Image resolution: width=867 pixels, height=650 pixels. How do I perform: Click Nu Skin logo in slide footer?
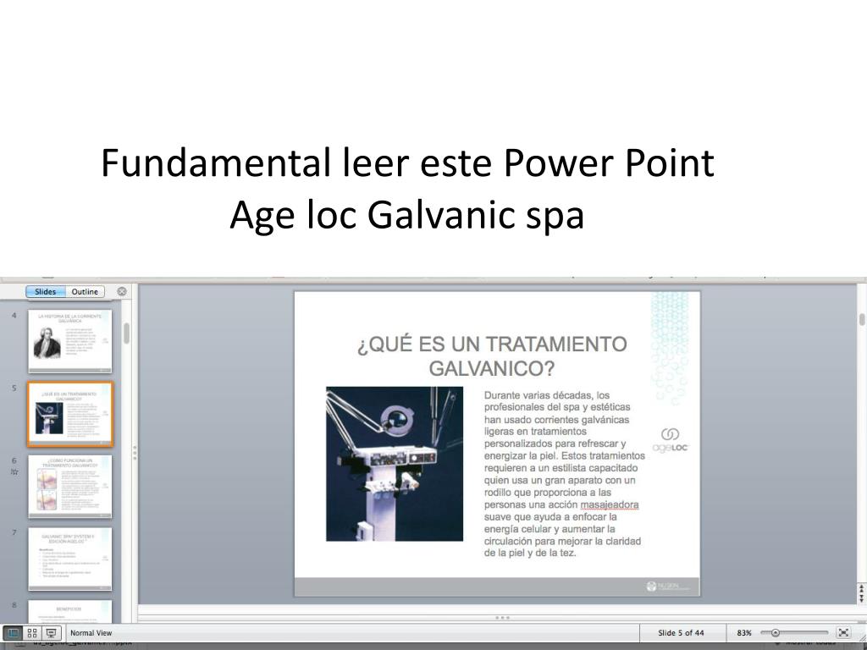coord(668,587)
